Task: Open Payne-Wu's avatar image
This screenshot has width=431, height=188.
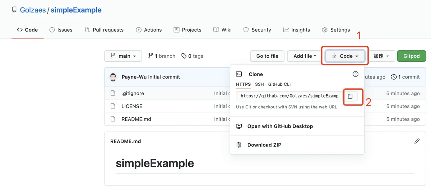Action: pyautogui.click(x=113, y=77)
